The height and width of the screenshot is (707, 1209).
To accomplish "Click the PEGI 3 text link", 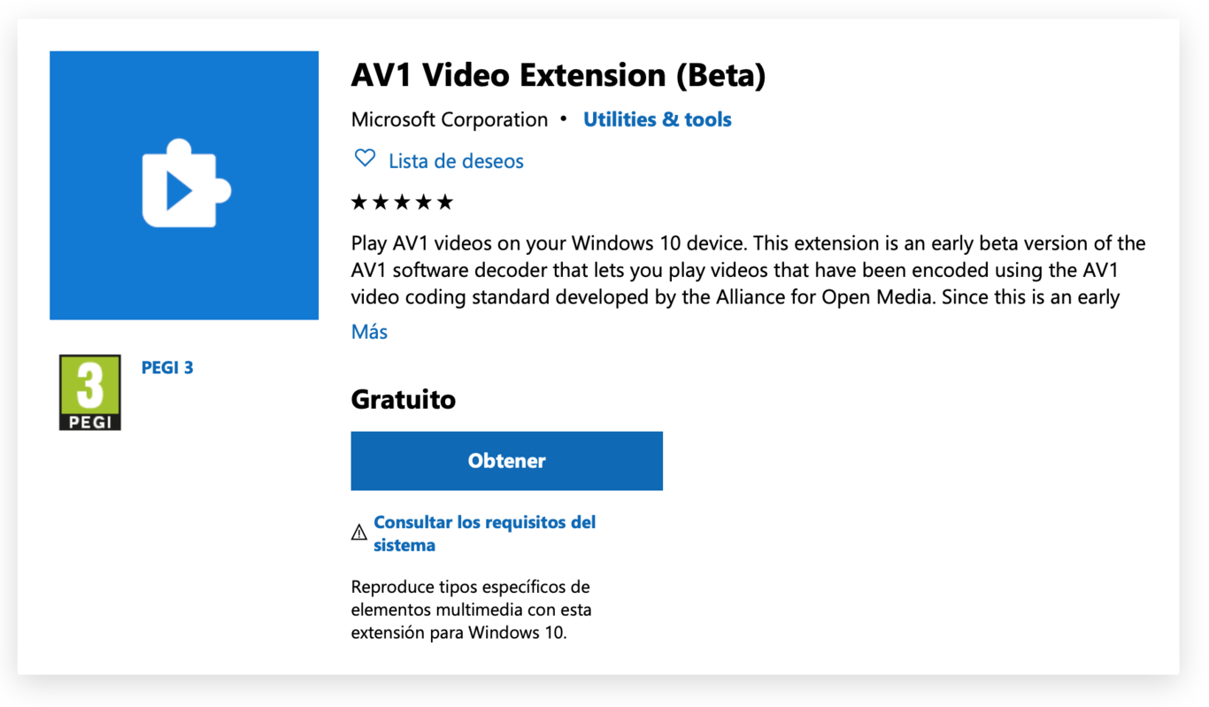I will (x=167, y=366).
